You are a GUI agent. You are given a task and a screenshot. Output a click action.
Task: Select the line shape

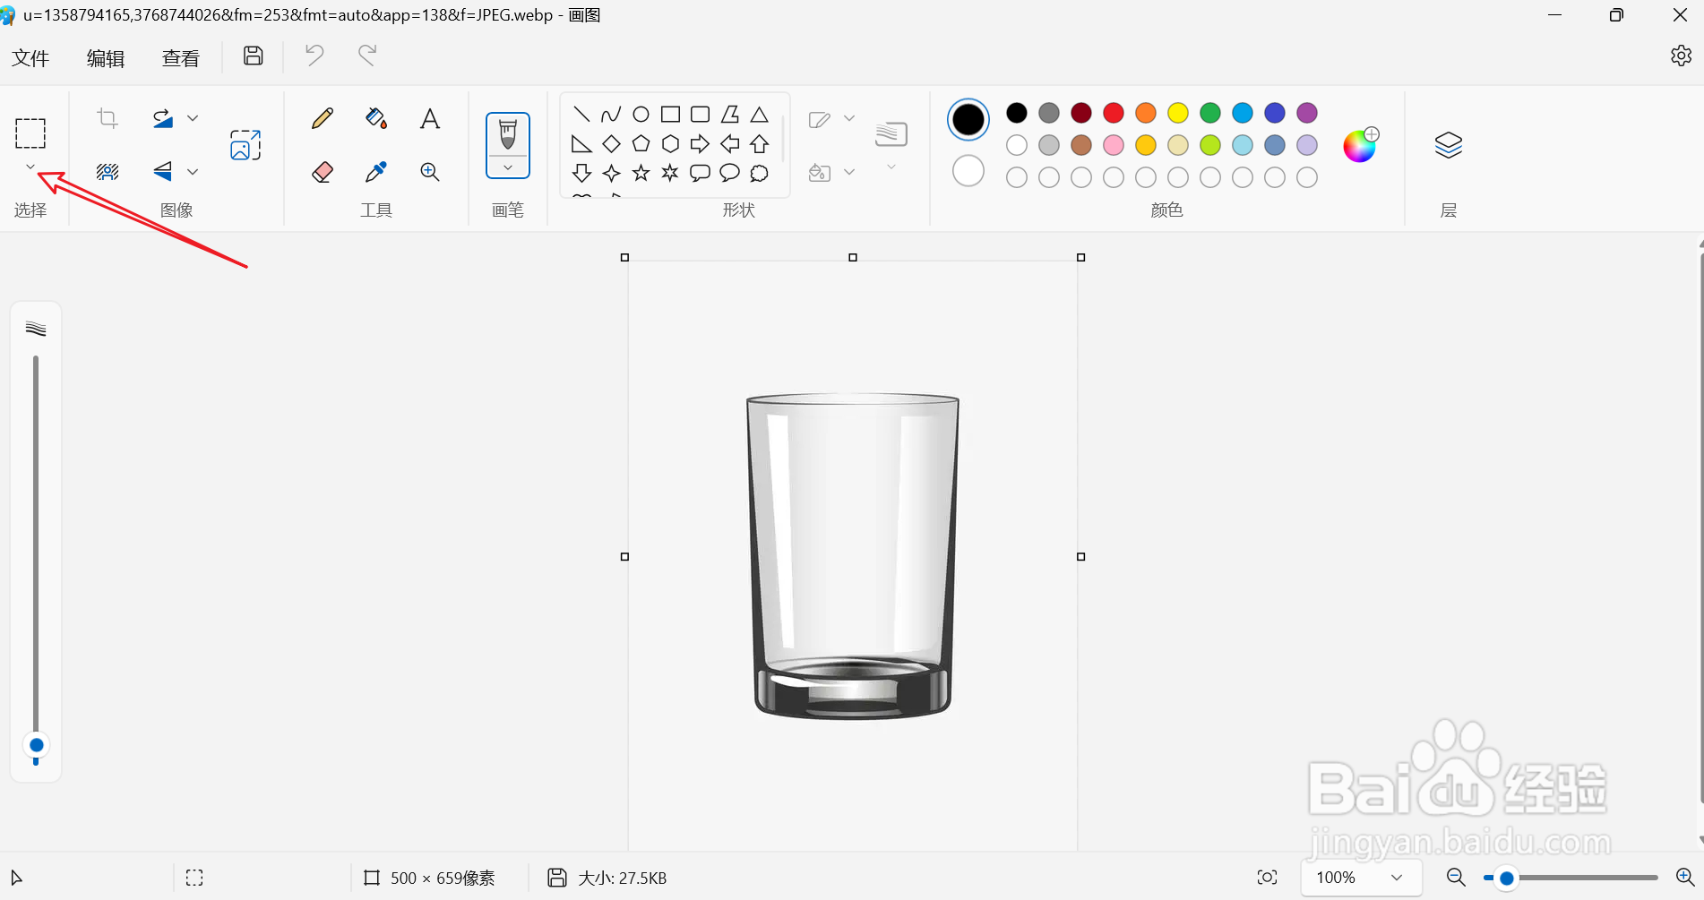(581, 115)
